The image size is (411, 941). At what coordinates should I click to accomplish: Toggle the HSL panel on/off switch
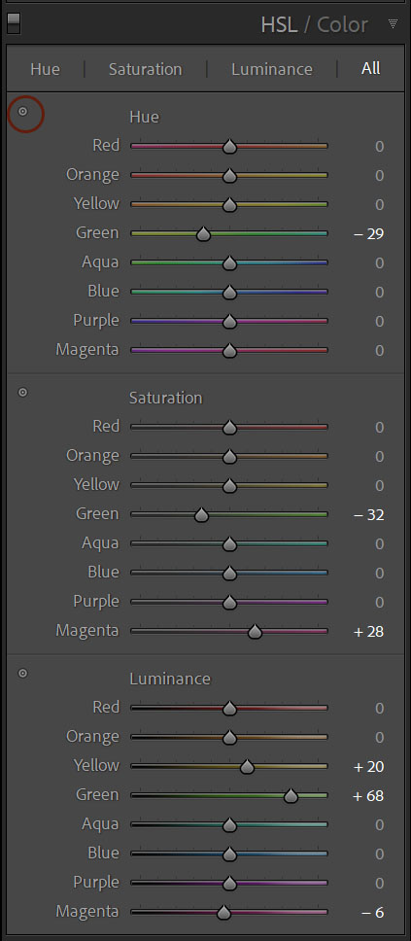pyautogui.click(x=14, y=23)
